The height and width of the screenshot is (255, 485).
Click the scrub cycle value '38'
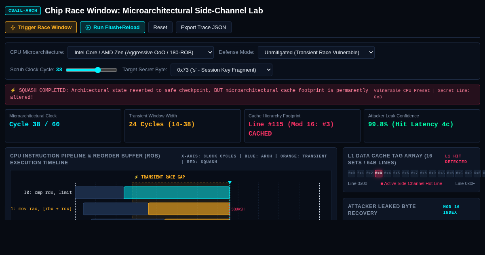pos(59,70)
